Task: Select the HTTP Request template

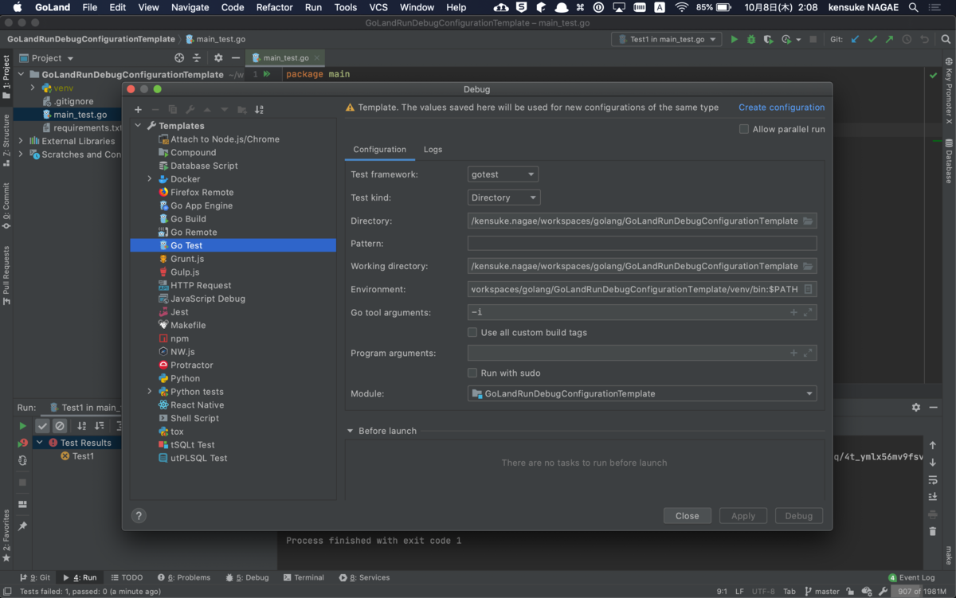Action: coord(201,285)
